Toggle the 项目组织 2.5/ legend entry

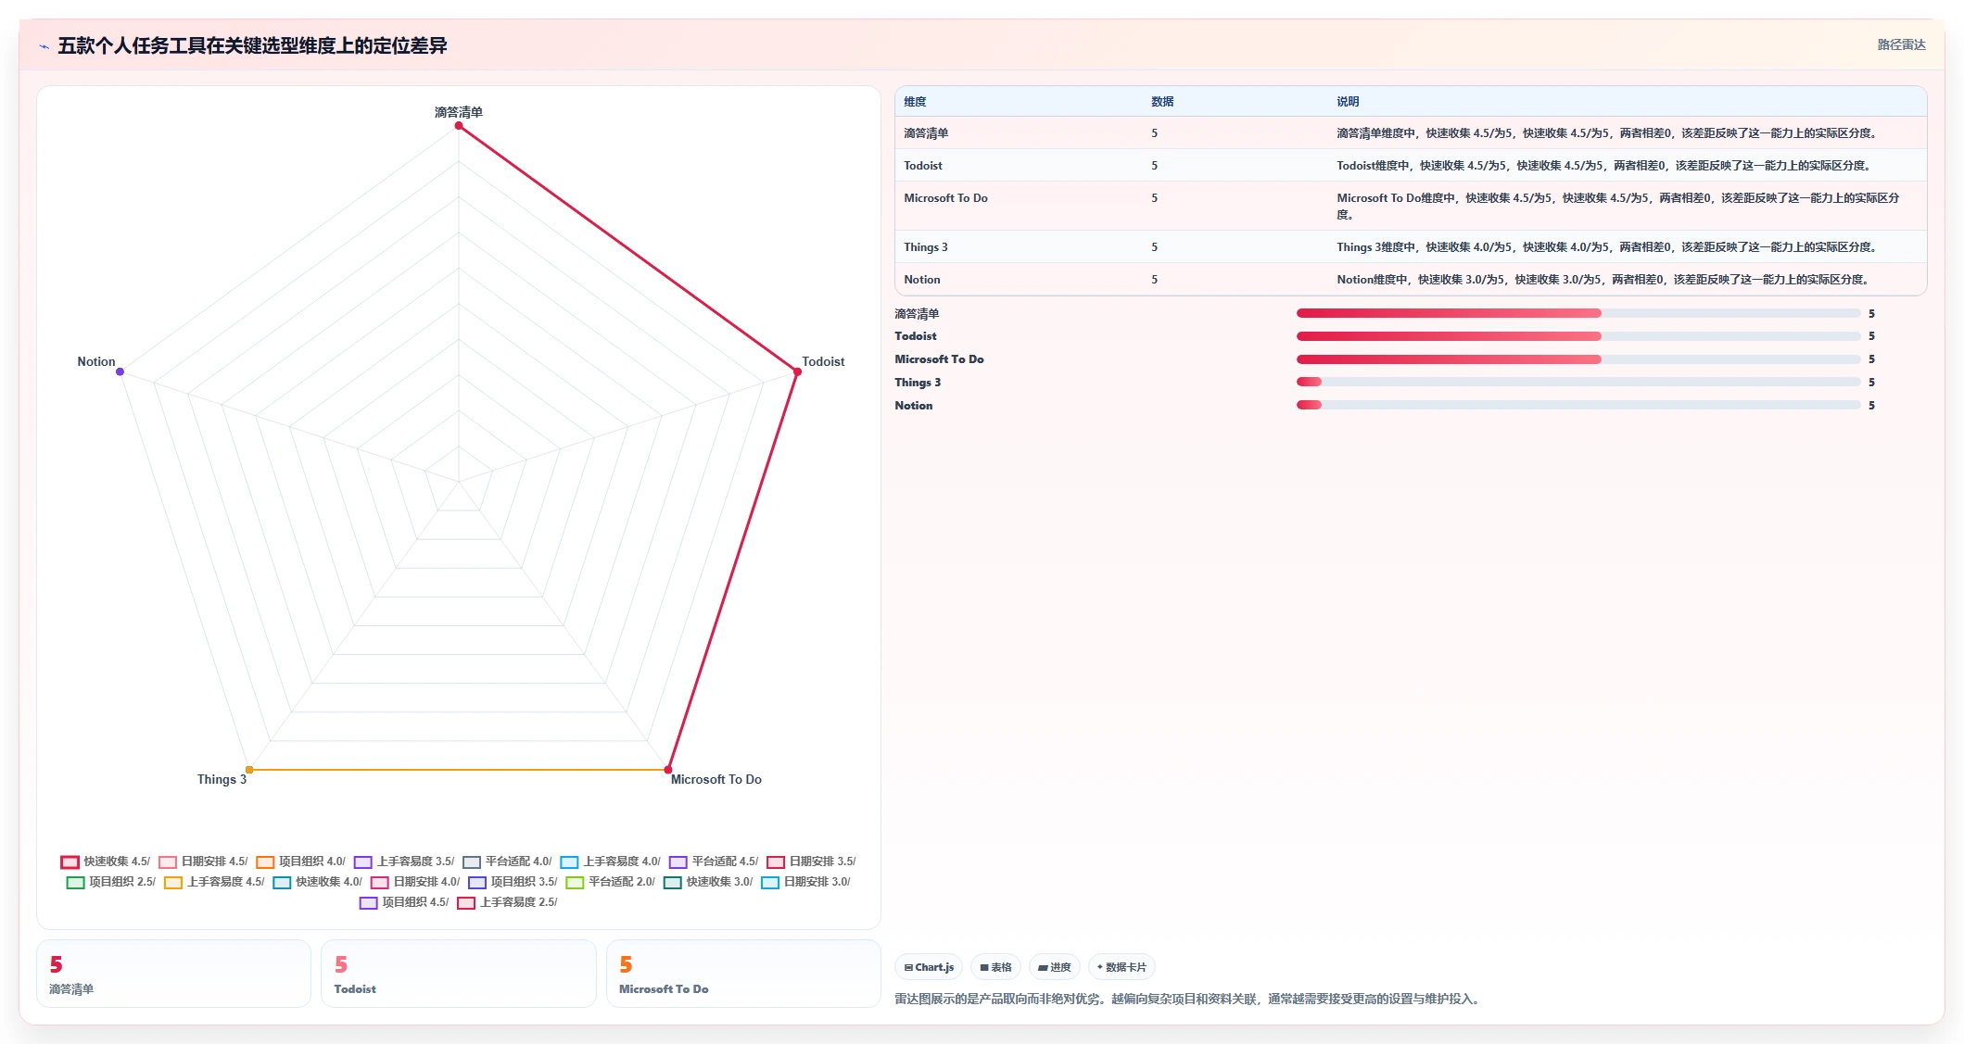[111, 882]
